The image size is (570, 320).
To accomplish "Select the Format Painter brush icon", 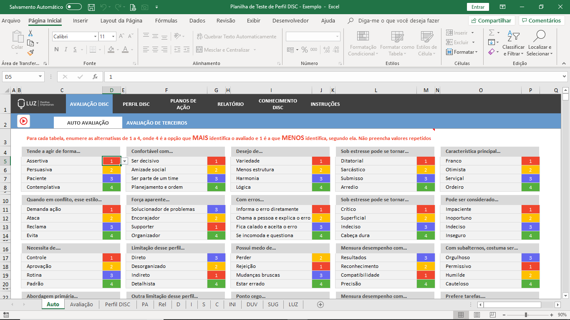I will point(30,52).
